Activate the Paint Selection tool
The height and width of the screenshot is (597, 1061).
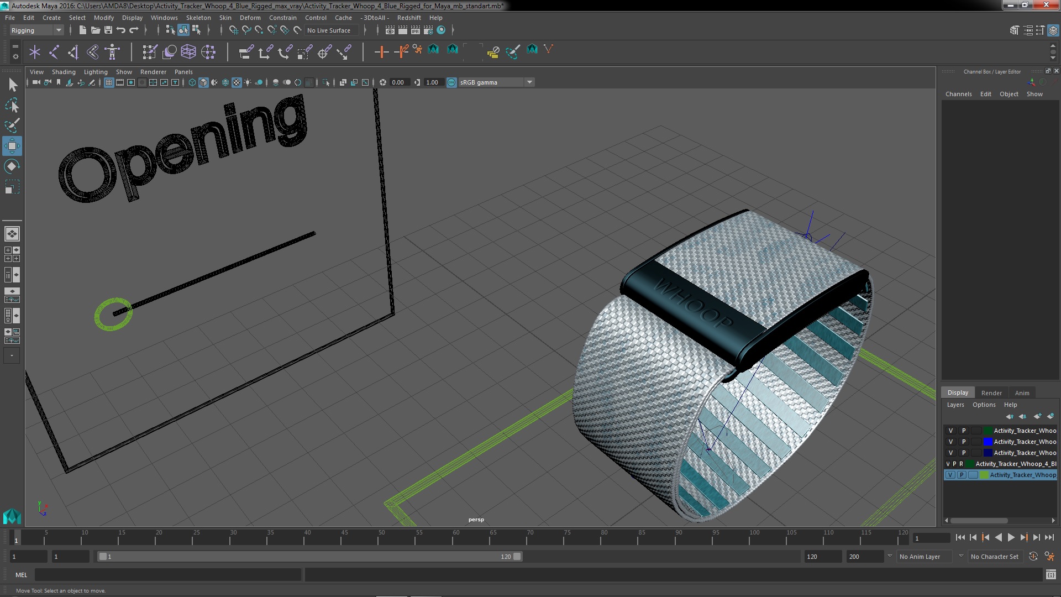tap(12, 125)
